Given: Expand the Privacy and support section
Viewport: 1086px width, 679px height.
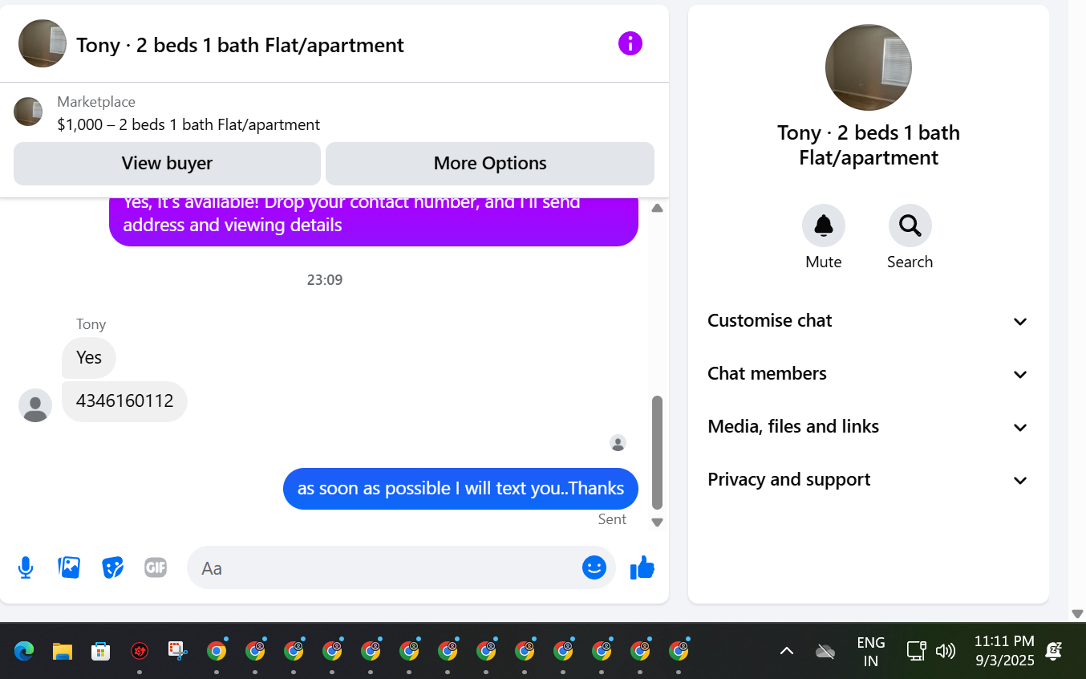Looking at the screenshot, I should [x=868, y=480].
